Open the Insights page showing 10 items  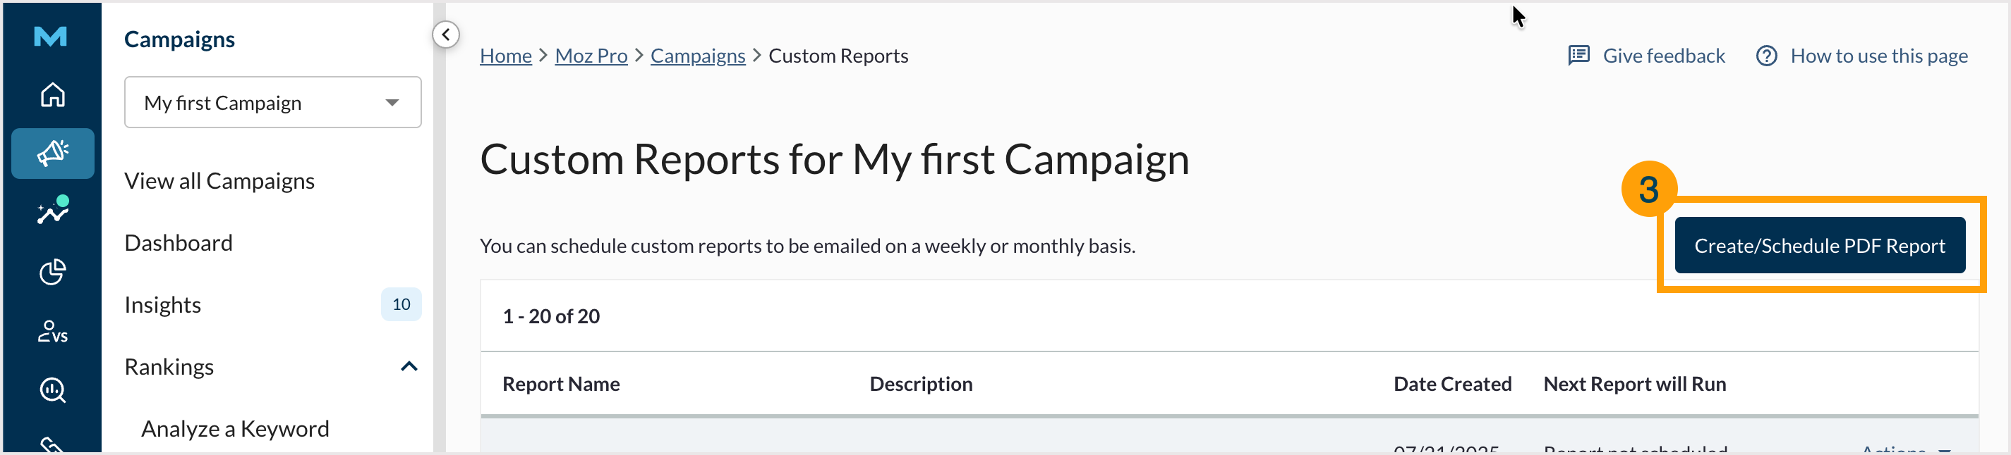(162, 305)
